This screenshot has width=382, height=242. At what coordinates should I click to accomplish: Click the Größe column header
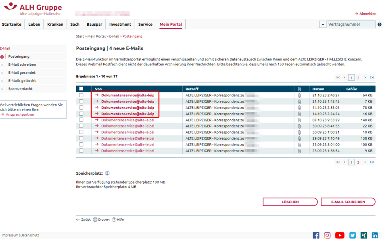point(352,89)
